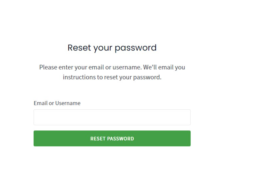Image resolution: width=262 pixels, height=178 pixels.
Task: Select the label above the text box
Action: click(x=57, y=103)
